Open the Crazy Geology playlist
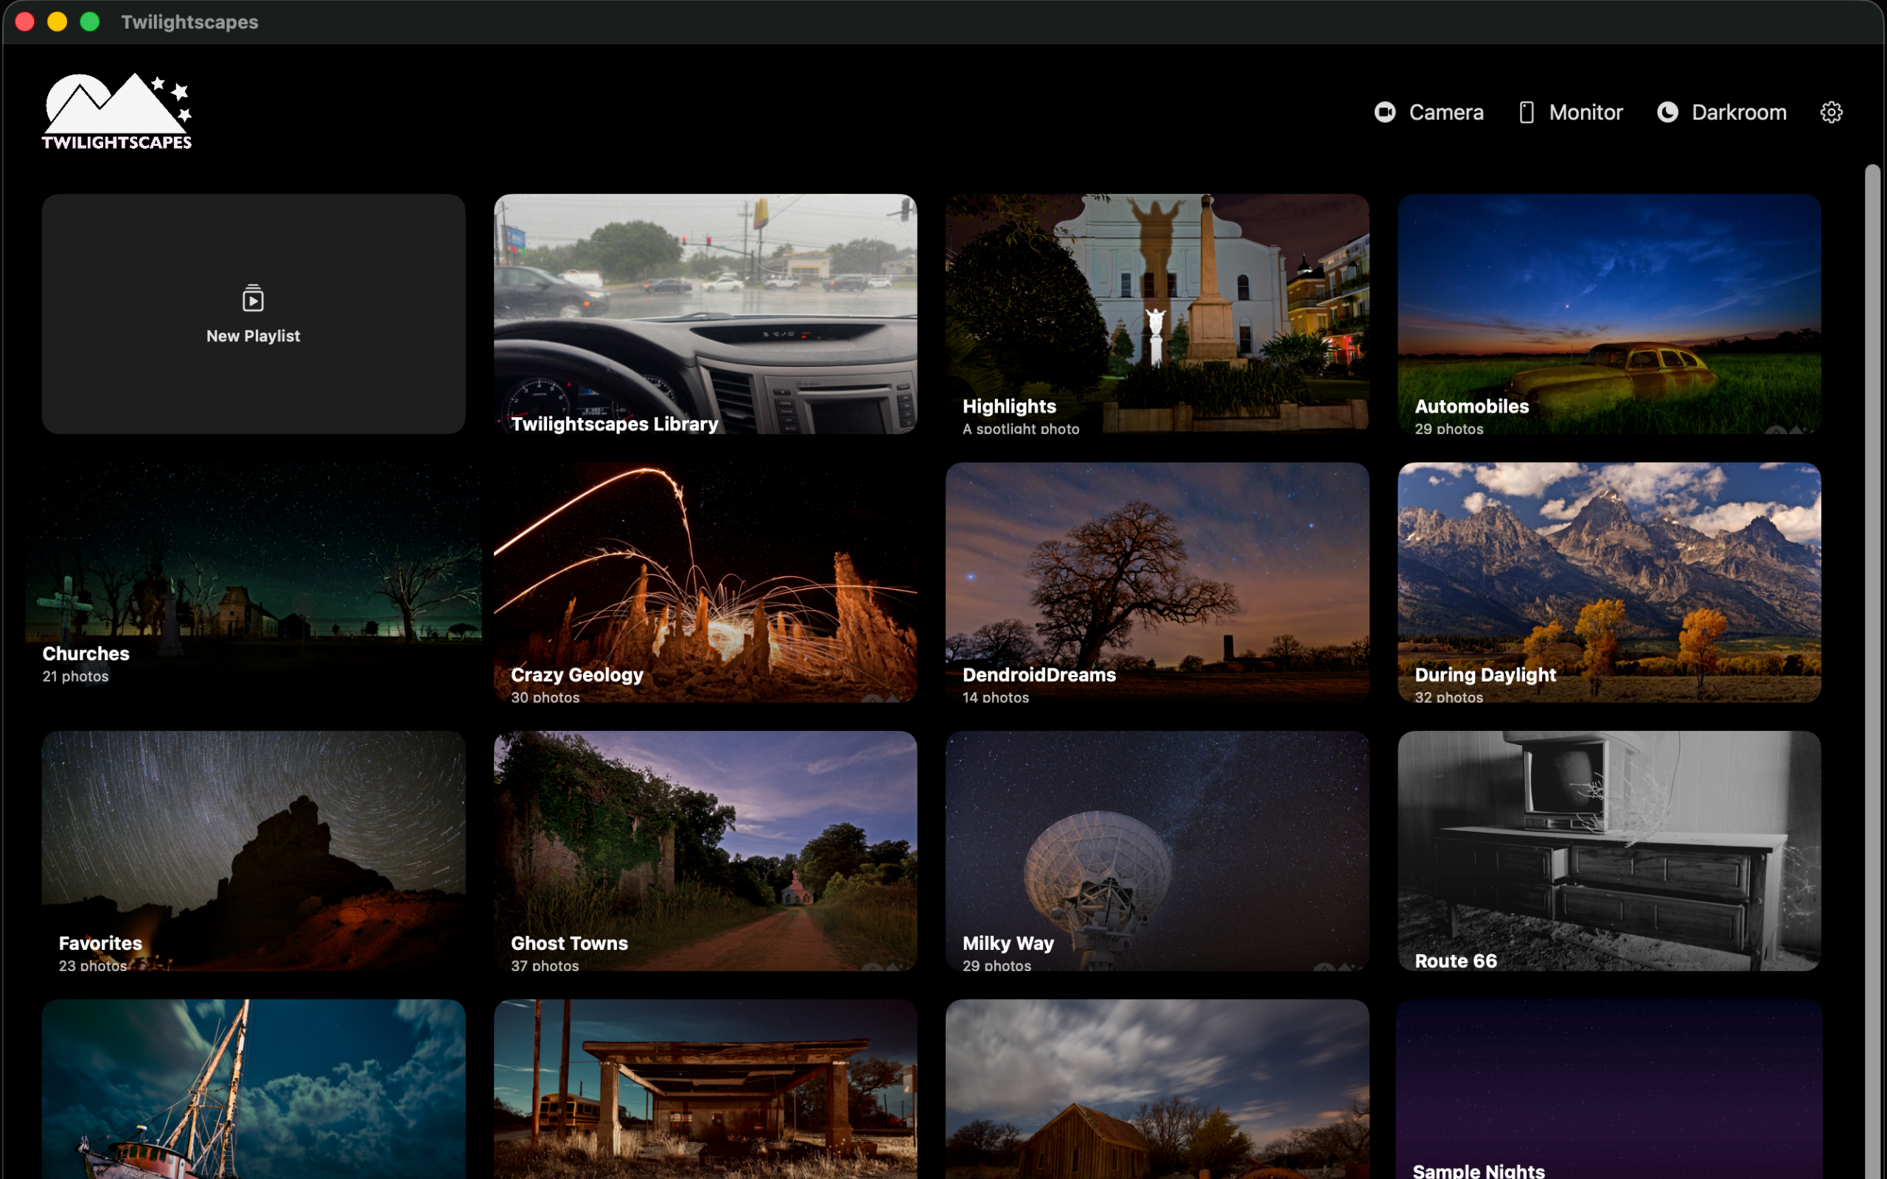Screen dimensions: 1887x1179 click(705, 581)
